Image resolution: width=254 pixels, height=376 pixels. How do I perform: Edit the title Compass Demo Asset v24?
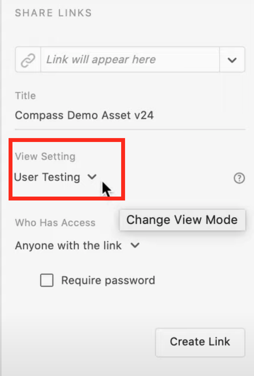(84, 115)
